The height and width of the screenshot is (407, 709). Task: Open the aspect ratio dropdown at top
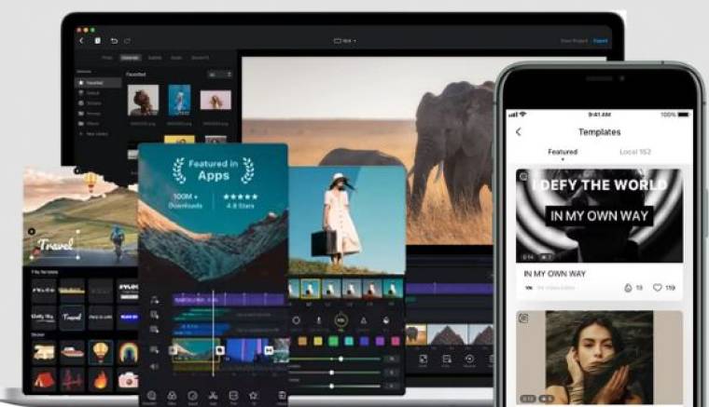click(345, 41)
